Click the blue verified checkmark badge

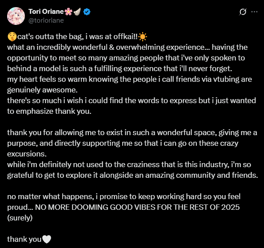[87, 12]
